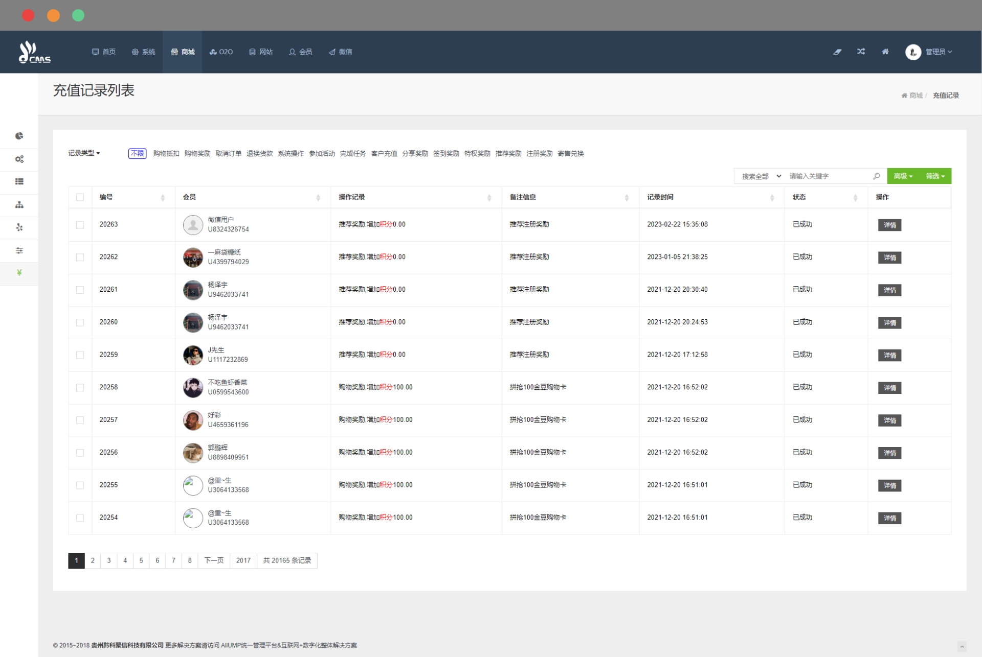982x657 pixels.
Task: Open the gears sidebar icon
Action: point(19,159)
